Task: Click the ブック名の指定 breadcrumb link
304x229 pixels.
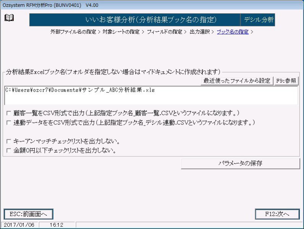Action: click(233, 32)
